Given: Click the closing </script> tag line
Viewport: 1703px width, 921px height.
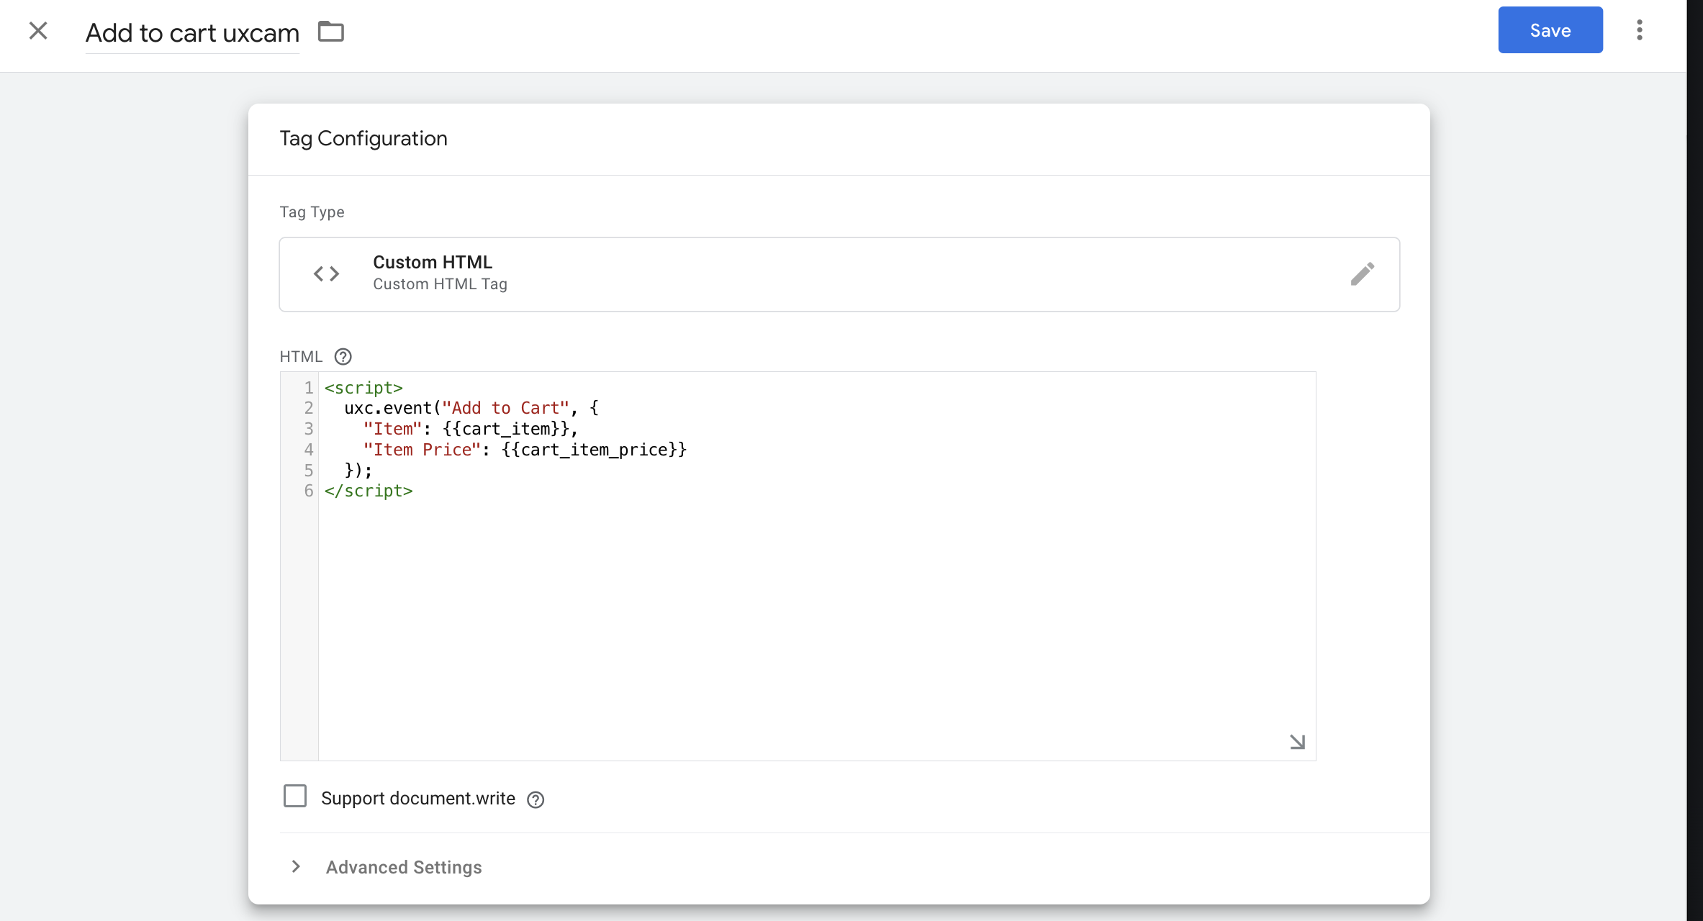Looking at the screenshot, I should [x=369, y=491].
